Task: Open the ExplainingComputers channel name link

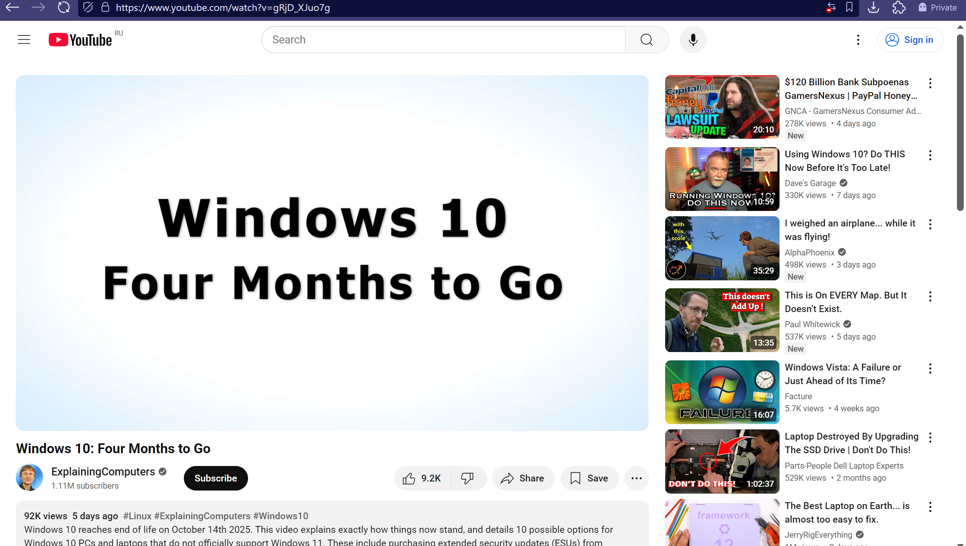Action: (103, 472)
